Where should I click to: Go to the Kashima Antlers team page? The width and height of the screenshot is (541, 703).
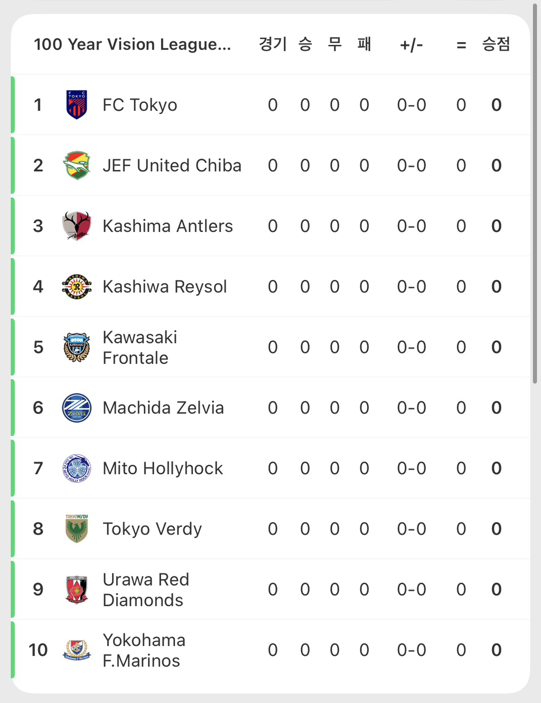pos(167,226)
